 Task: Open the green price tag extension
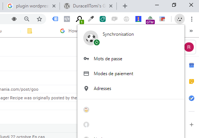(x=103, y=19)
